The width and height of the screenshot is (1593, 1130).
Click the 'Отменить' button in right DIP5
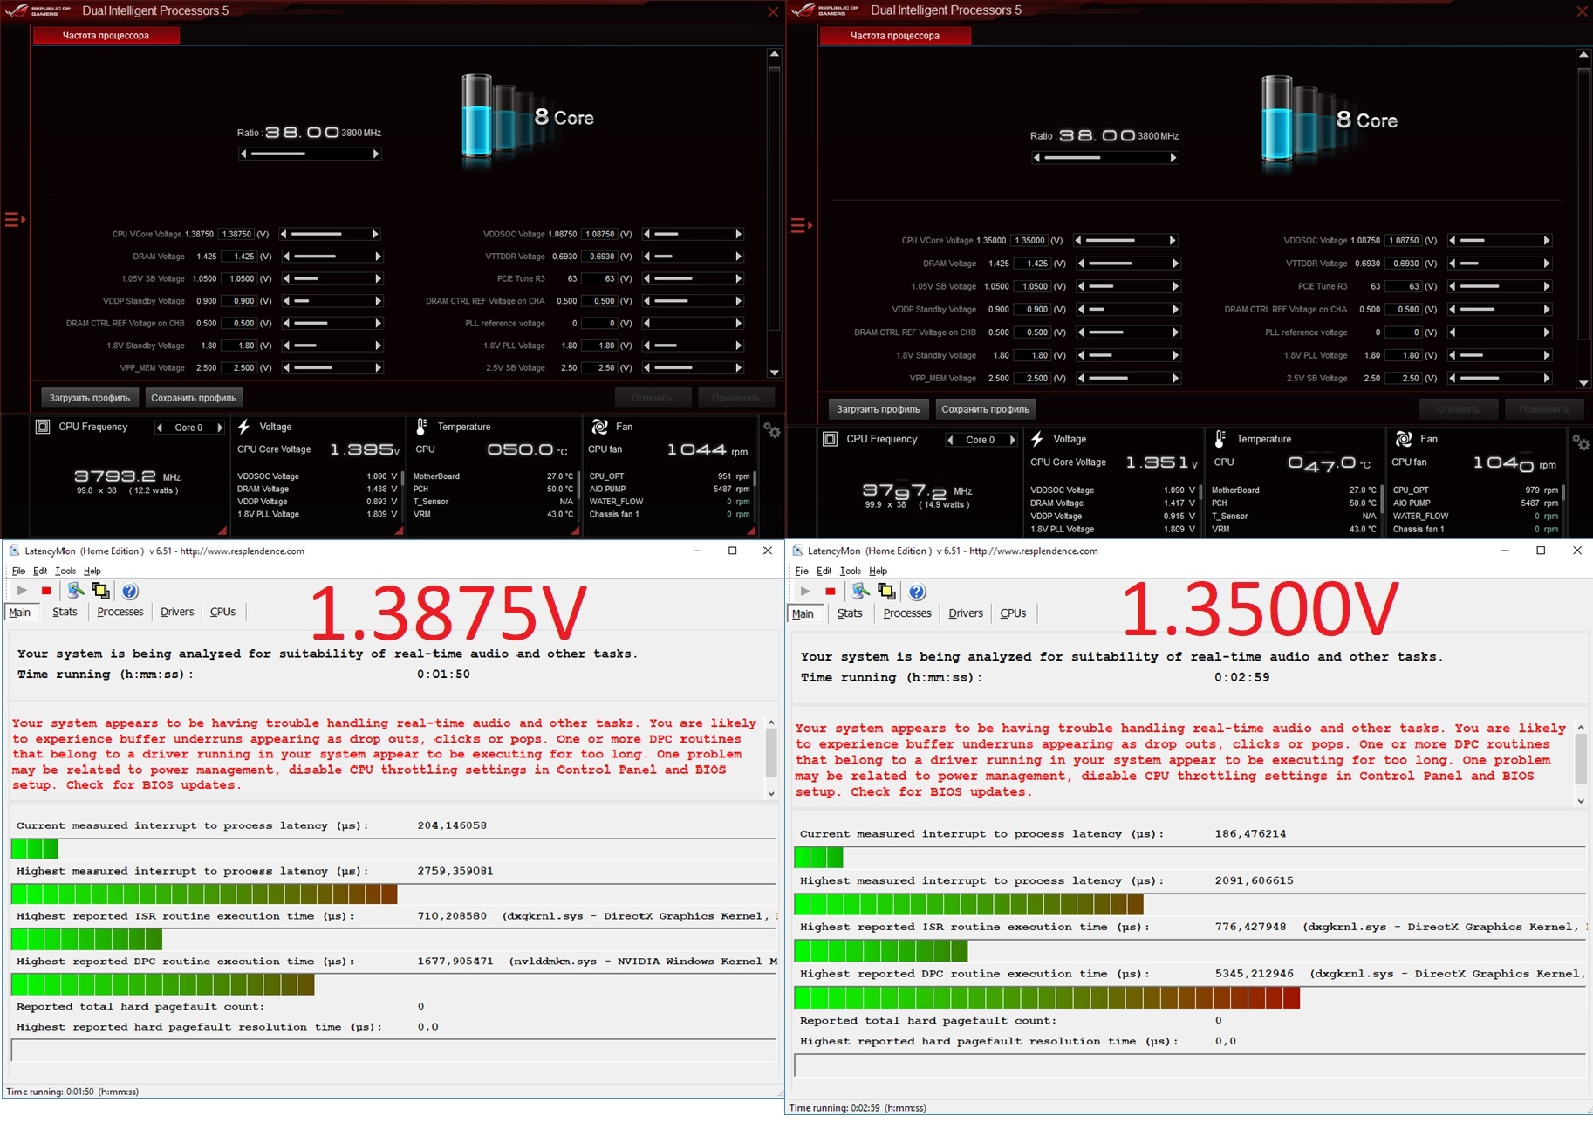1458,409
